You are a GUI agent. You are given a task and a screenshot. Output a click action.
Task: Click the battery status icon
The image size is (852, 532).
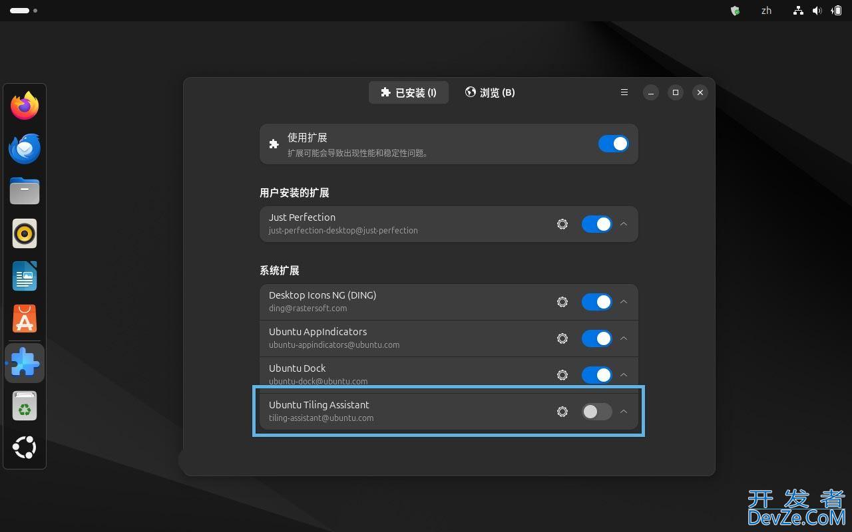coord(836,11)
